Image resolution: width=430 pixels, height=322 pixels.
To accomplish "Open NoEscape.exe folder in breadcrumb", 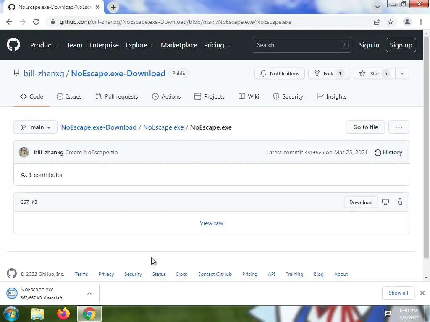I will [x=163, y=127].
